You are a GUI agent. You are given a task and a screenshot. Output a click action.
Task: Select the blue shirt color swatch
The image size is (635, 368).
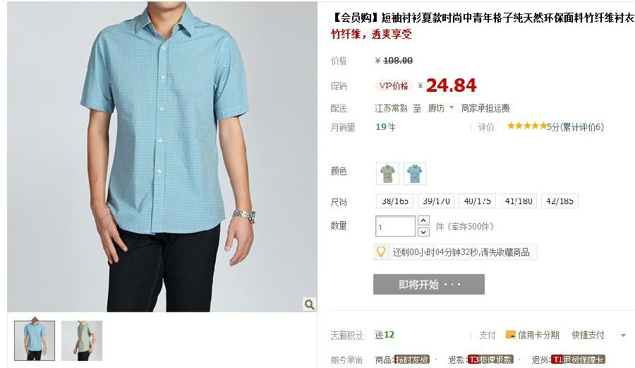click(x=414, y=174)
